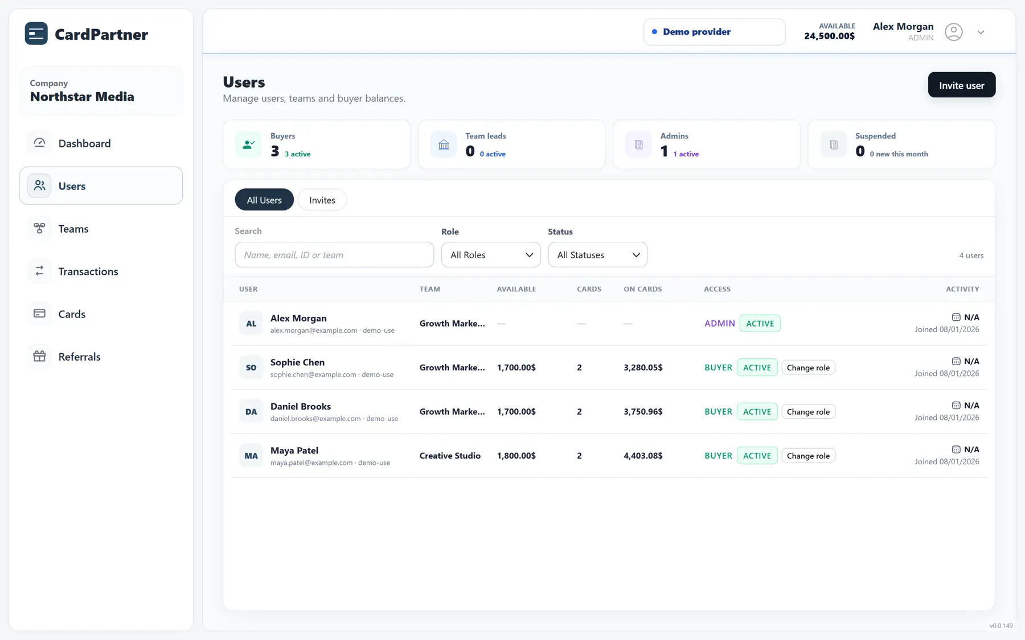Change role for Daniel Brooks
This screenshot has height=640, width=1025.
point(808,411)
